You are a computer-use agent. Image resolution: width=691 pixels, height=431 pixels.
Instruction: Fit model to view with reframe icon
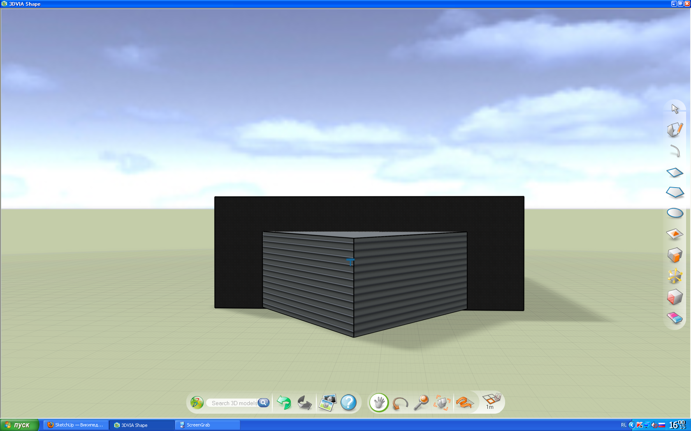click(442, 403)
